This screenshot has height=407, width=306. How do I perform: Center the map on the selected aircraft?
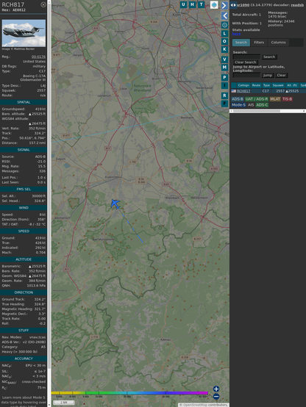(224, 25)
